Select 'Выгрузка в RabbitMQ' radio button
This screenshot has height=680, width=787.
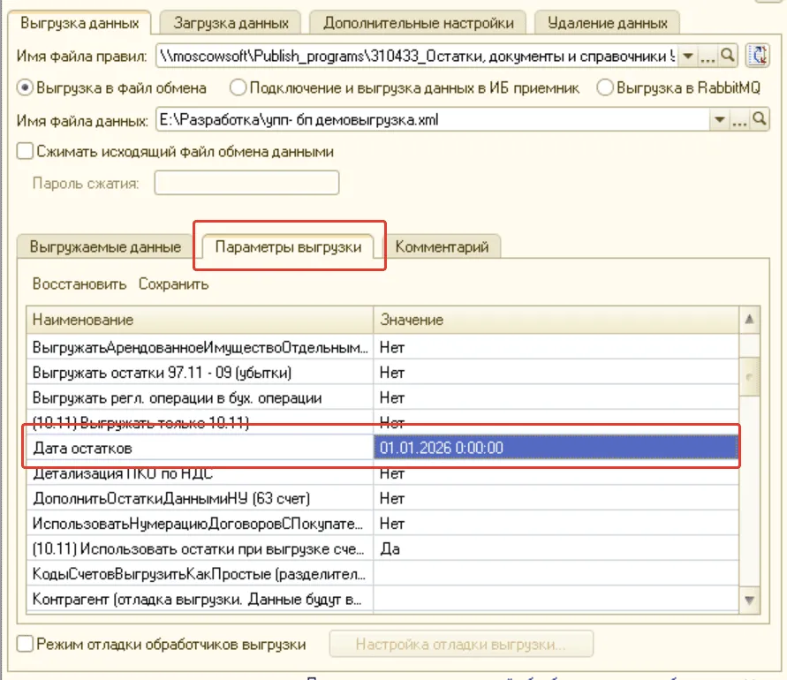click(x=605, y=88)
